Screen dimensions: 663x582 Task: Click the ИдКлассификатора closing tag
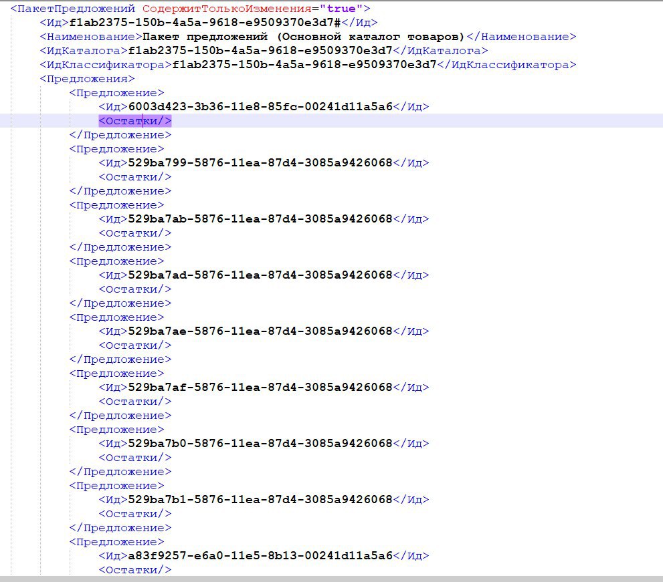[506, 65]
